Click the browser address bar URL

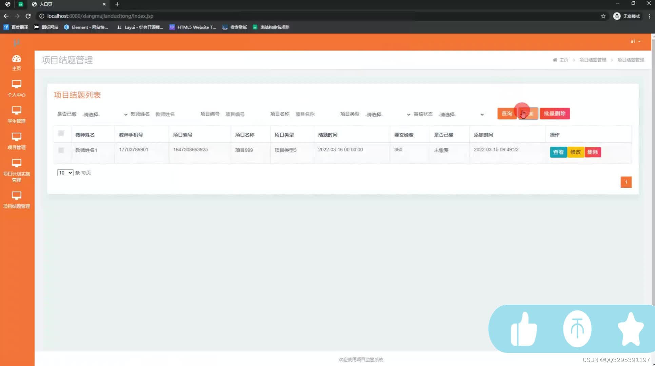click(x=100, y=16)
